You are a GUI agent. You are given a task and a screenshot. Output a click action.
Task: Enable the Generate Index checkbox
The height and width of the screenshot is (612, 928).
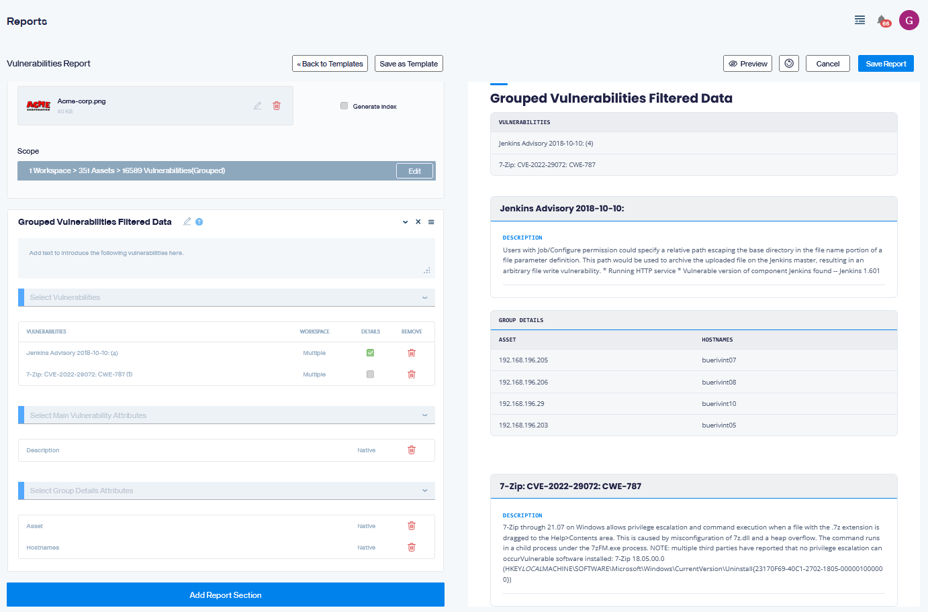344,106
